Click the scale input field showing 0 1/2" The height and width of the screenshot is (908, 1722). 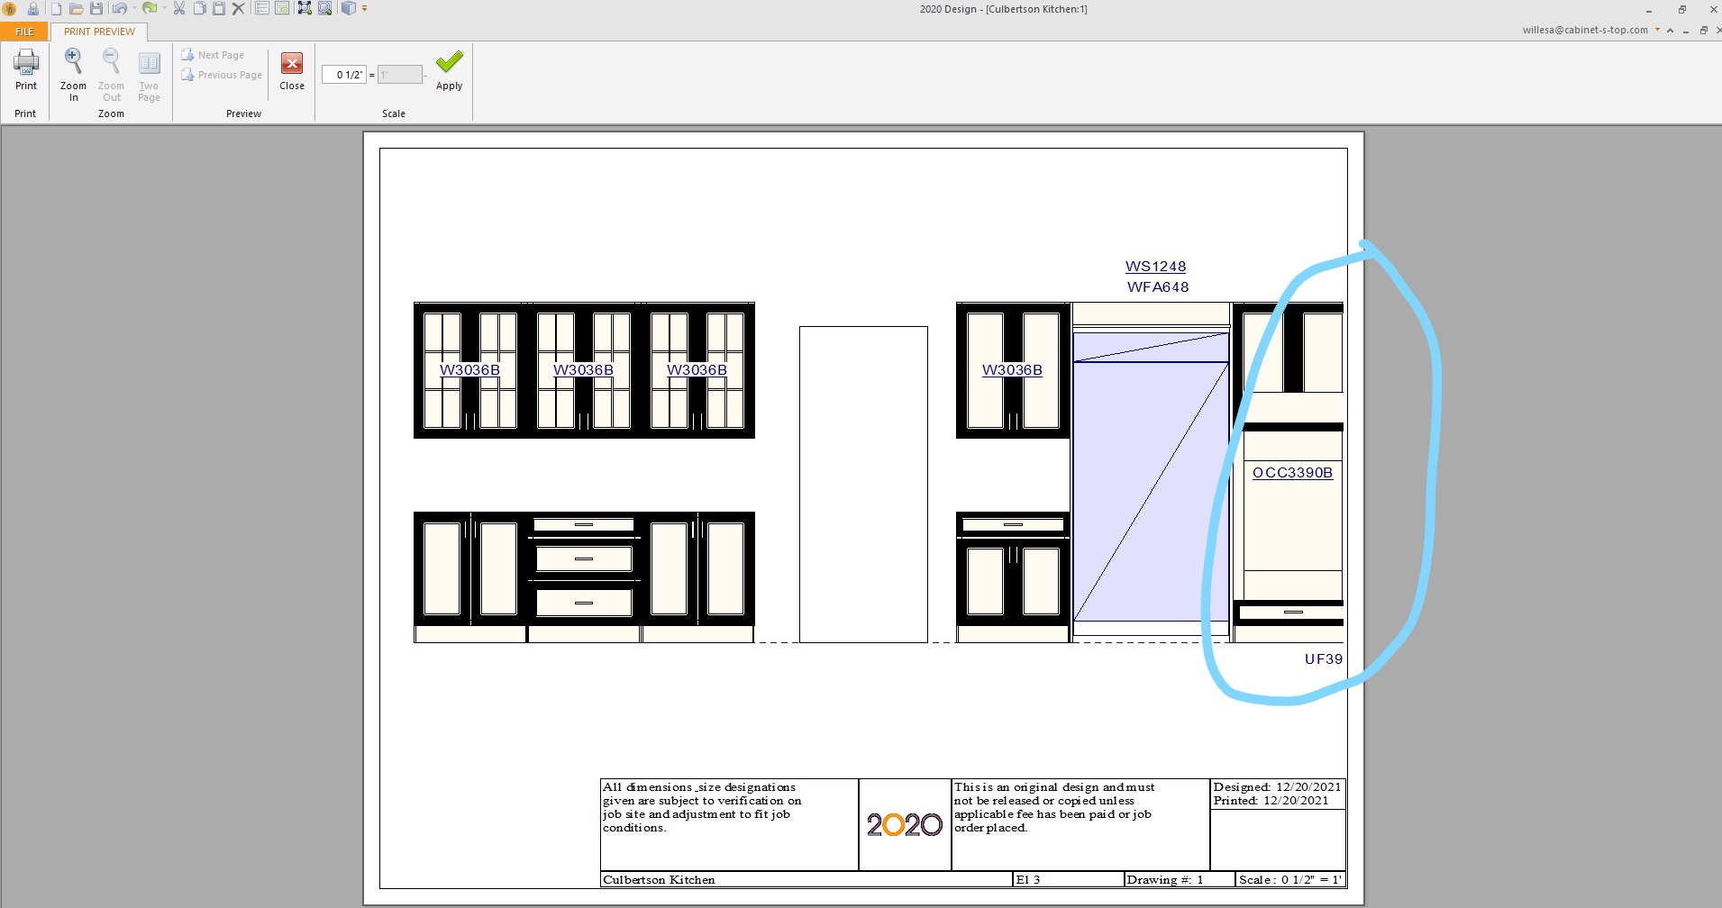(x=344, y=75)
